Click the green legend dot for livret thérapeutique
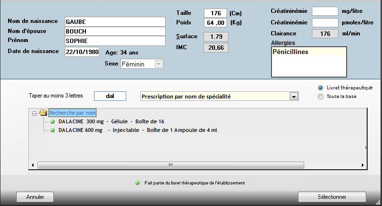Screen dimensions: 382x206 tap(138, 183)
